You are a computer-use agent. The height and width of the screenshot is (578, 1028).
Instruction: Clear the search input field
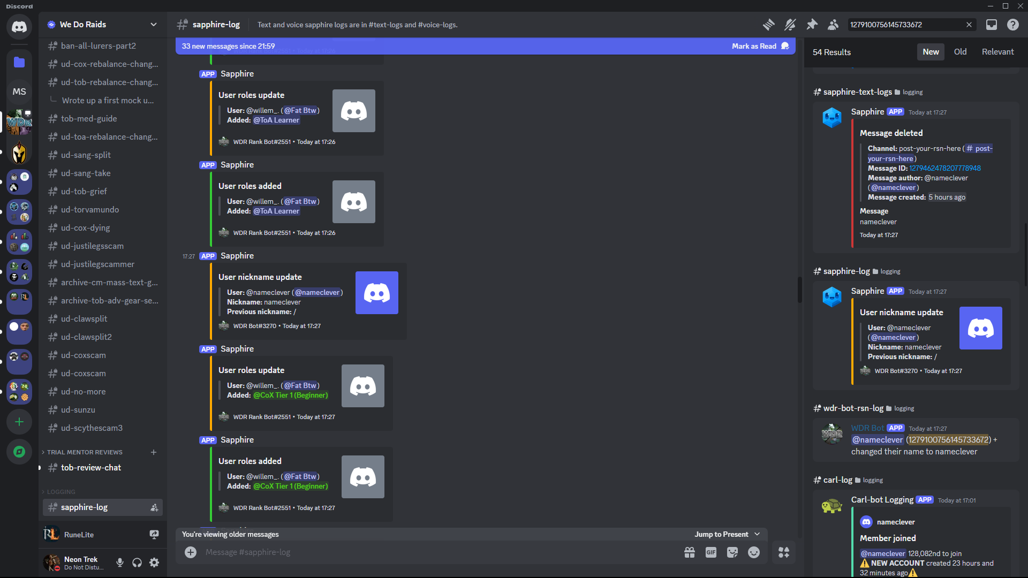[x=970, y=25]
